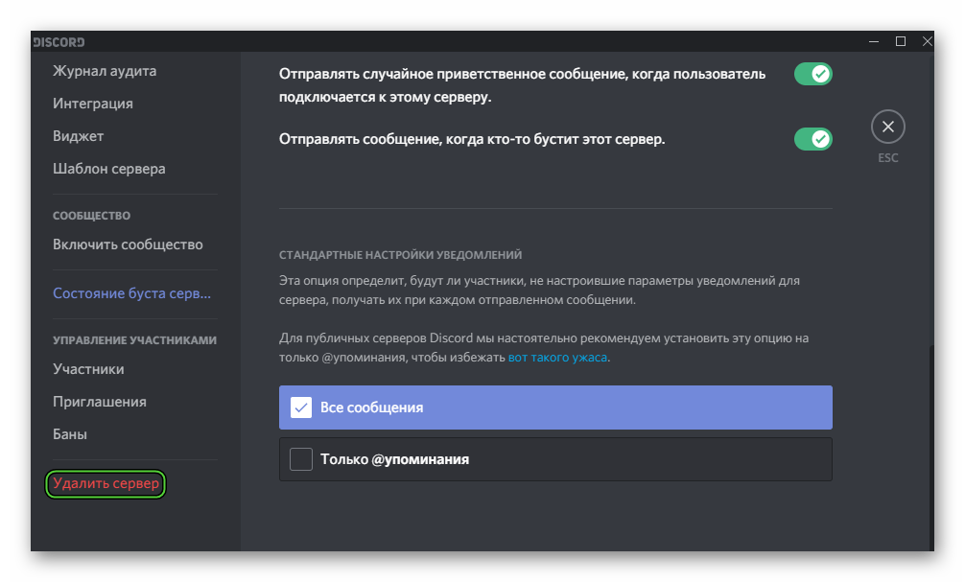The image size is (965, 582).
Task: Open 'Интеграция' in the sidebar
Action: [x=93, y=104]
